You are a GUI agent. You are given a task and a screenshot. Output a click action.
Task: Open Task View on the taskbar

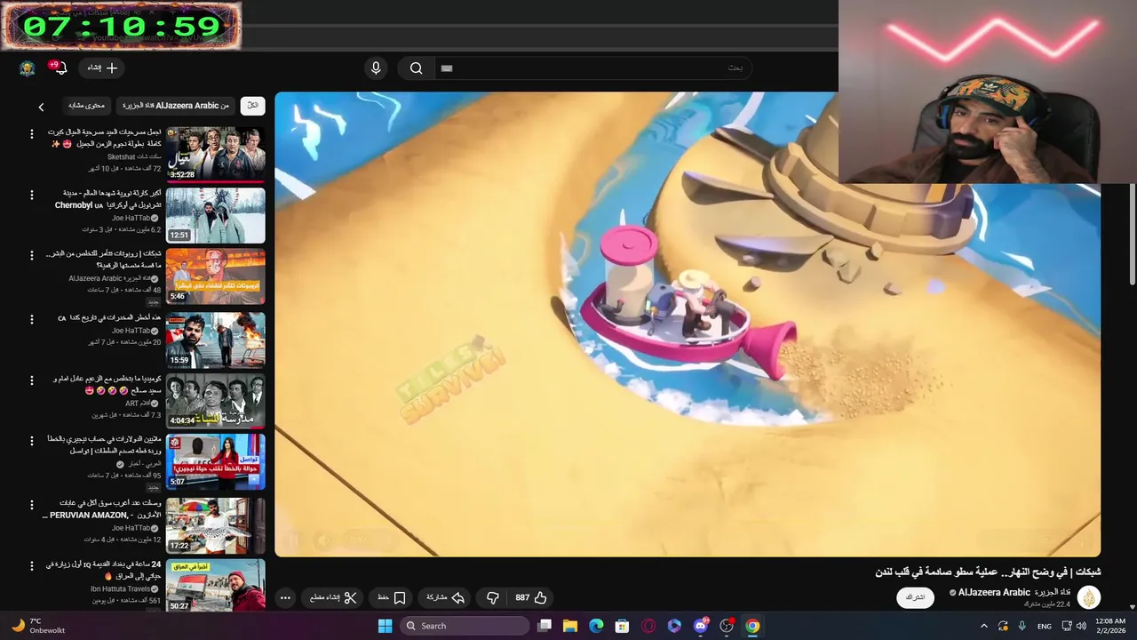pyautogui.click(x=545, y=626)
